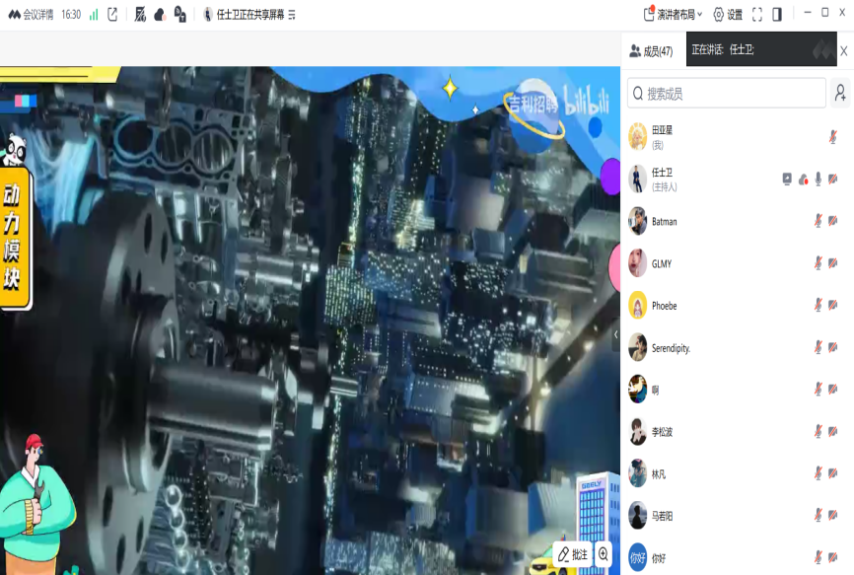Toggle Batman's muted microphone icon
This screenshot has width=854, height=575.
(818, 221)
